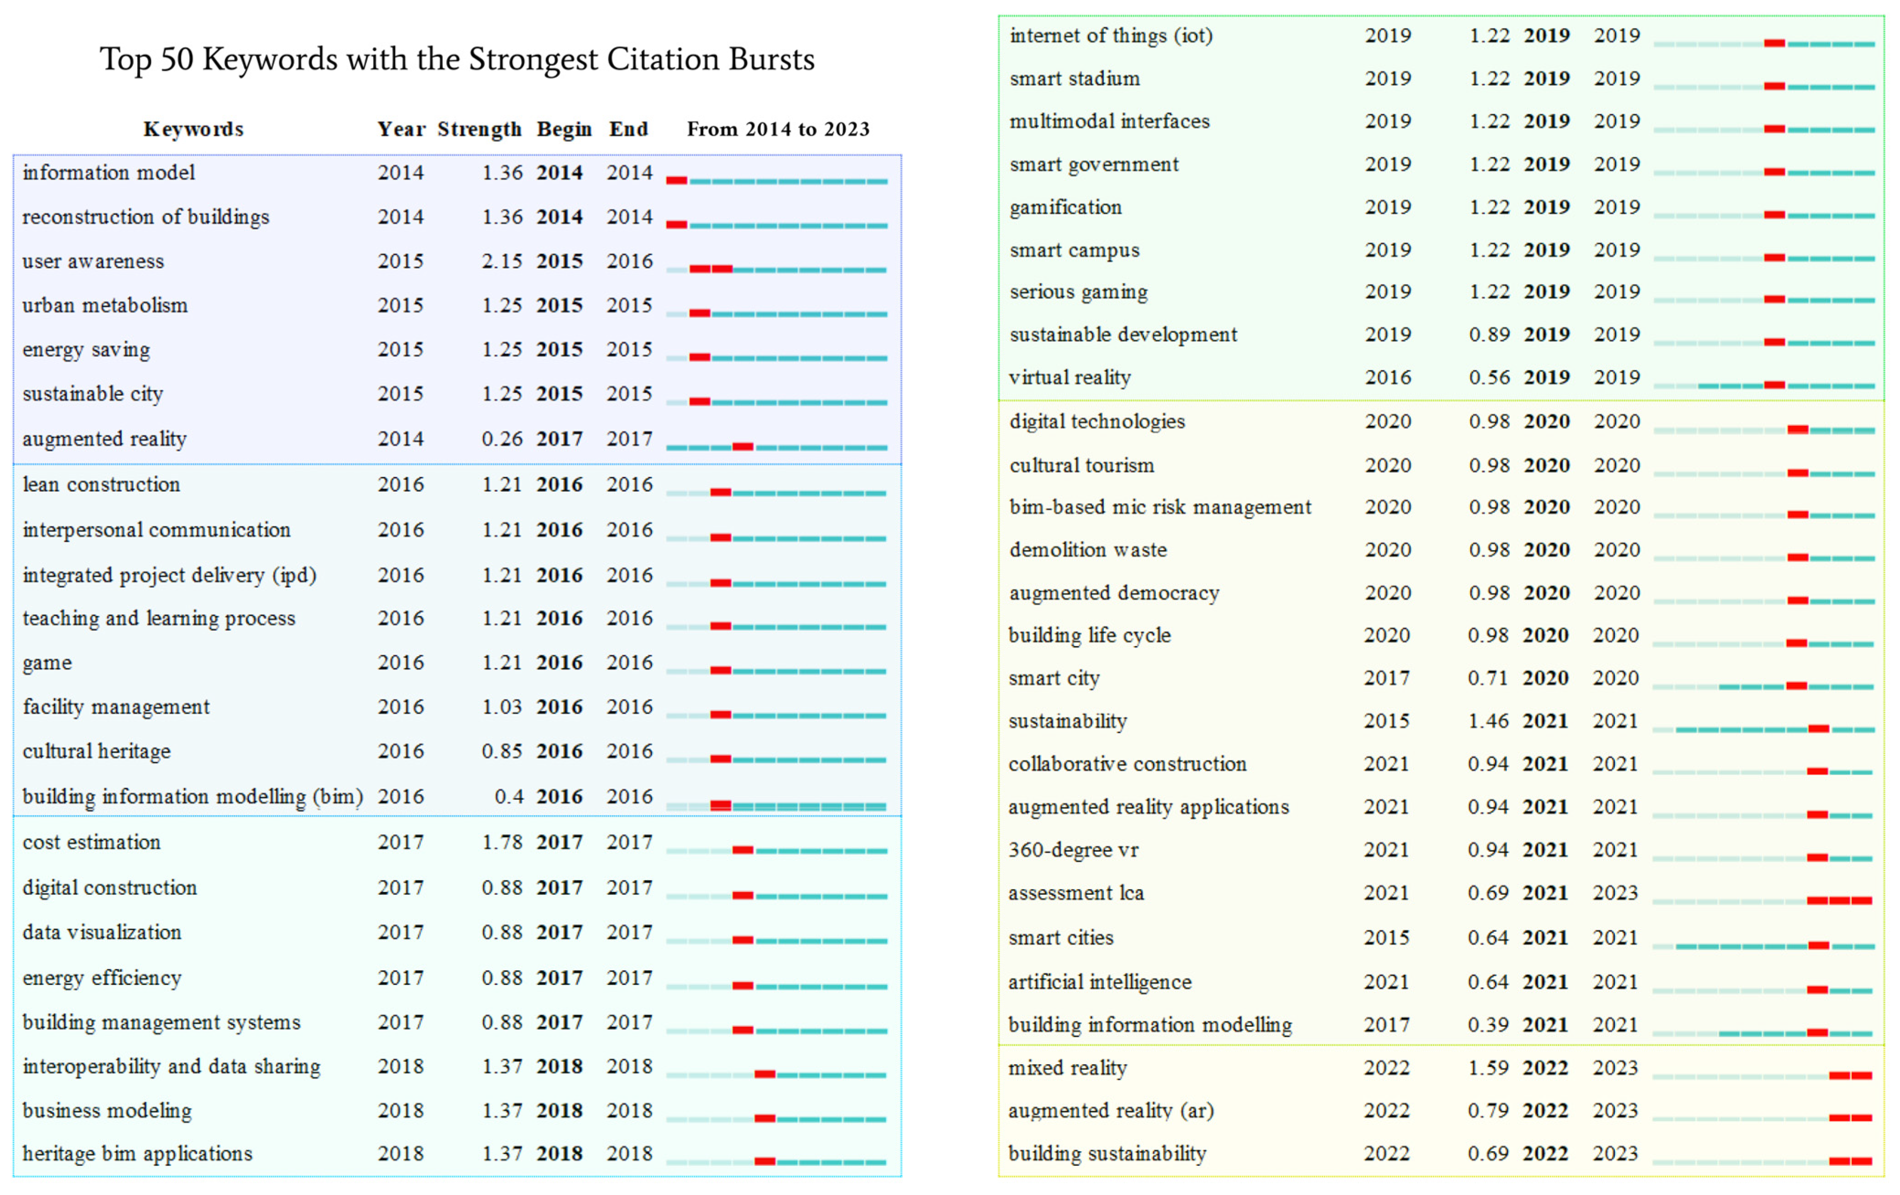Click the virtual reality red burst marker

1775,385
